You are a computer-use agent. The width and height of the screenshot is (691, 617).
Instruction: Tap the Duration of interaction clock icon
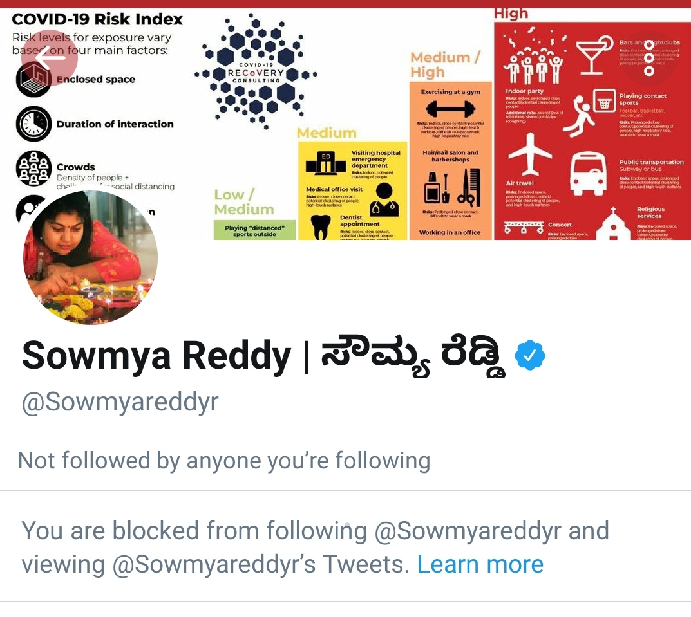[33, 124]
